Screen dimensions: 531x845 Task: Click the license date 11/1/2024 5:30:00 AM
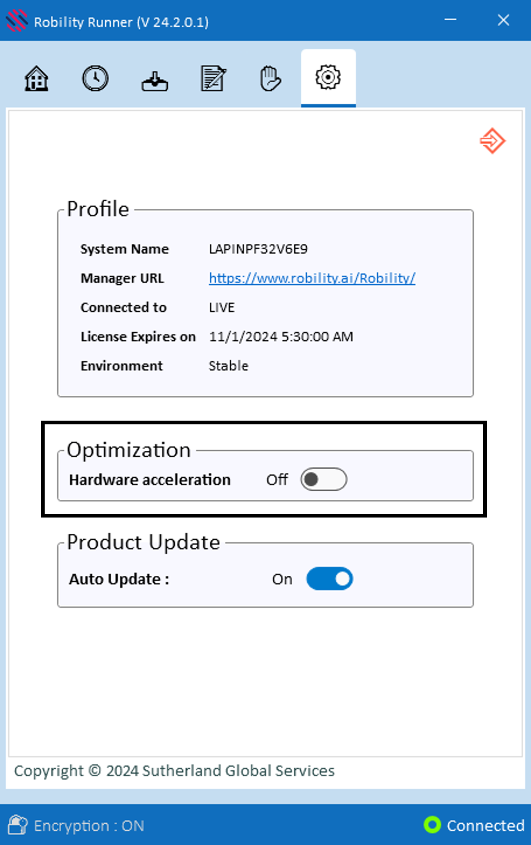[281, 336]
